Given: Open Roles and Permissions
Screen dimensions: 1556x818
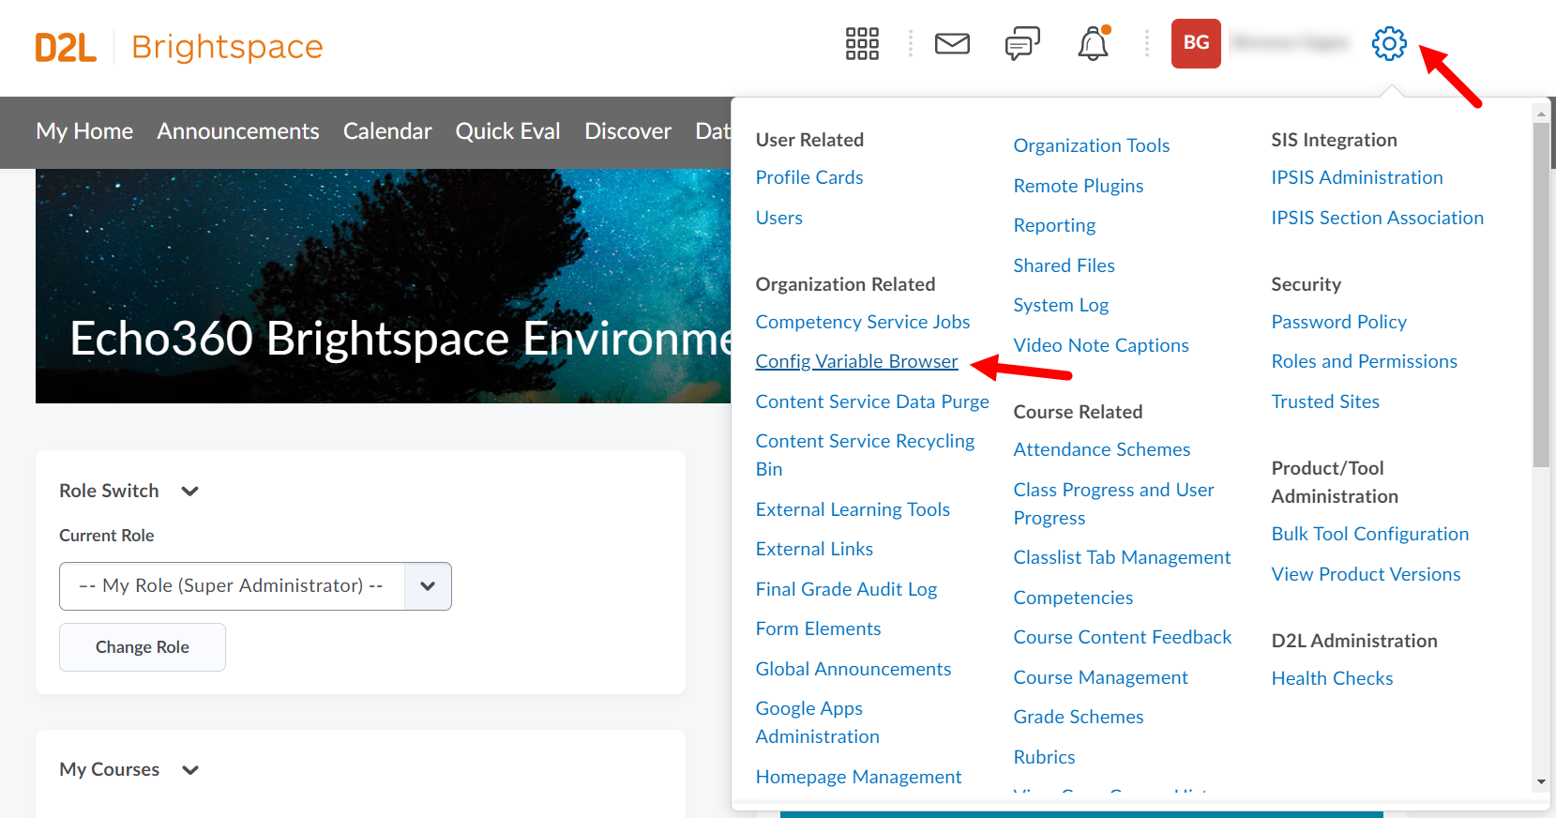Looking at the screenshot, I should [x=1365, y=361].
